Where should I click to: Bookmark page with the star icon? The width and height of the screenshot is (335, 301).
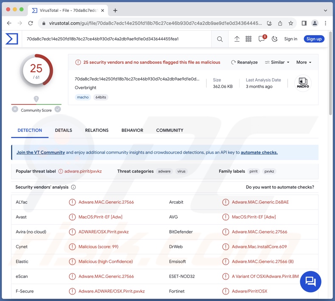coord(291,23)
